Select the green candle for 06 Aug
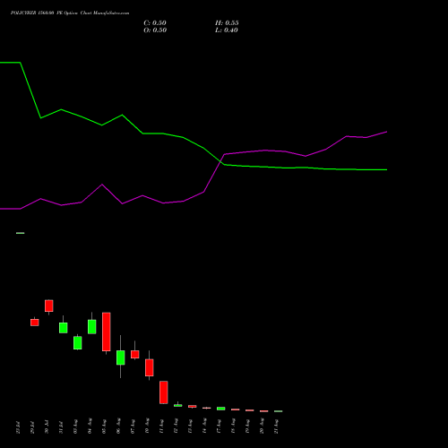 point(121,358)
